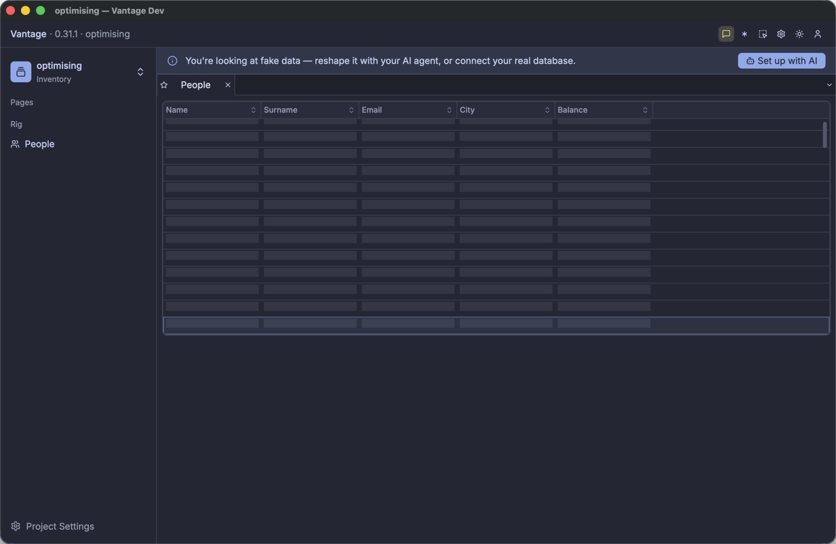Click Set up with AI button
The image size is (836, 544).
(x=782, y=61)
